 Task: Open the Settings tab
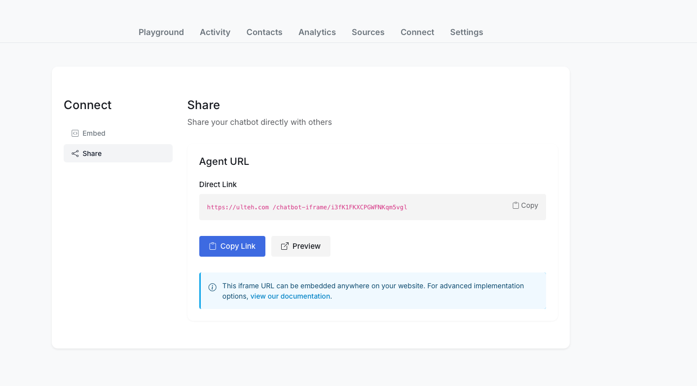[467, 32]
